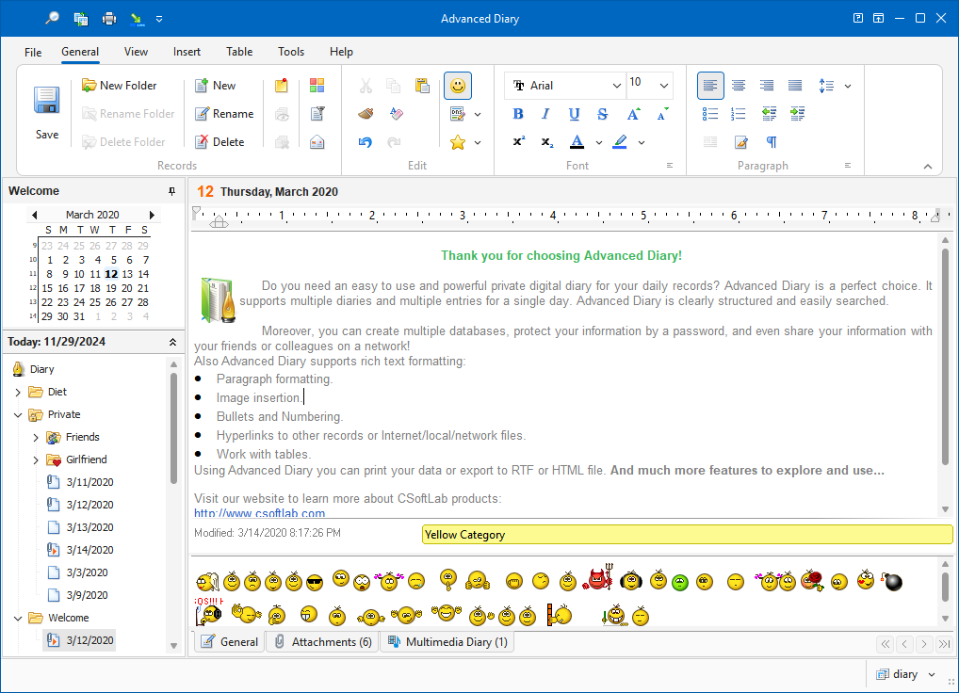Screen dimensions: 959x693
Task: Toggle the show paragraph marks button
Action: click(772, 142)
